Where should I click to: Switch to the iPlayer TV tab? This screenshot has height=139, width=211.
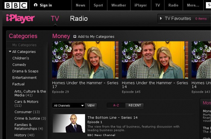[55, 18]
